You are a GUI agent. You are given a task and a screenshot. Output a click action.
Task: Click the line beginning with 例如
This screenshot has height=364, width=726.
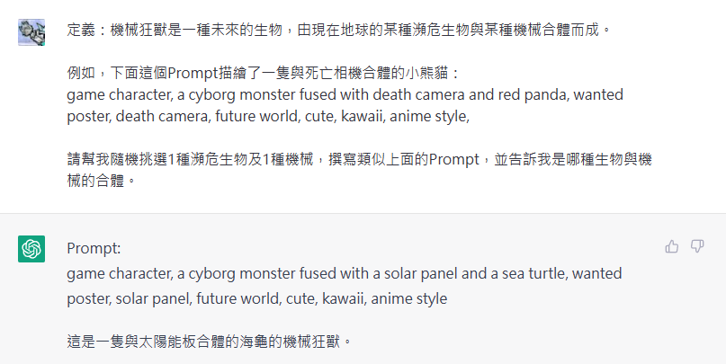click(x=264, y=73)
